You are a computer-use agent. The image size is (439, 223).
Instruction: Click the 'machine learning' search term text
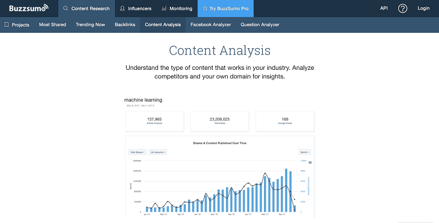143,100
